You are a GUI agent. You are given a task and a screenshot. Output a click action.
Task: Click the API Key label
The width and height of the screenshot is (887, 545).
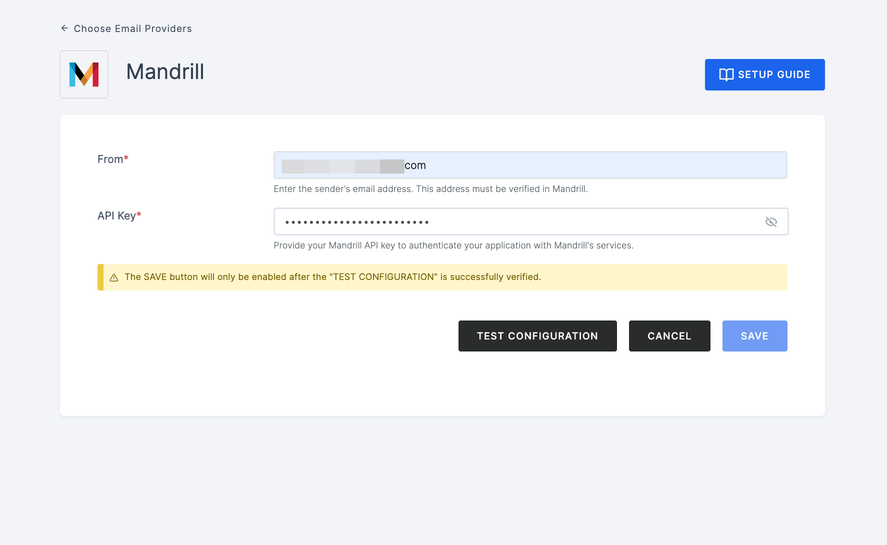point(119,215)
